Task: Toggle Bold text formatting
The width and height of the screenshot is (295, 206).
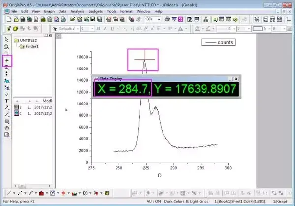Action: pyautogui.click(x=98, y=29)
